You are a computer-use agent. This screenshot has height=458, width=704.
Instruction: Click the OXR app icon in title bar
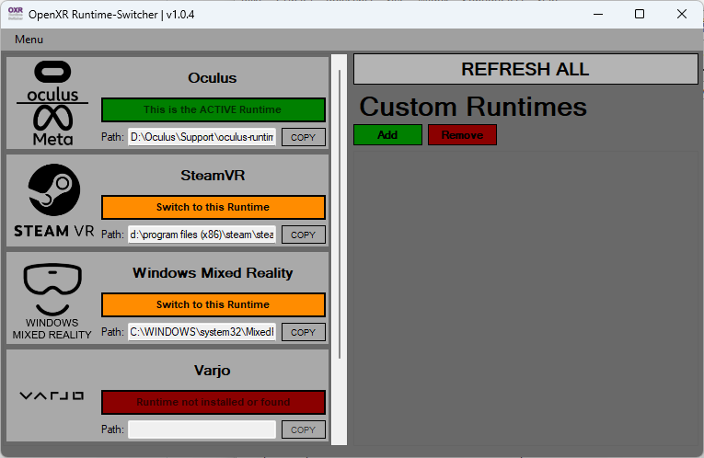pos(16,14)
